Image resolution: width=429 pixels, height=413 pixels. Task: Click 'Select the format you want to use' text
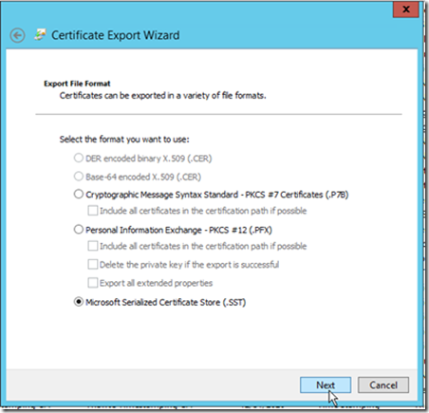[124, 140]
